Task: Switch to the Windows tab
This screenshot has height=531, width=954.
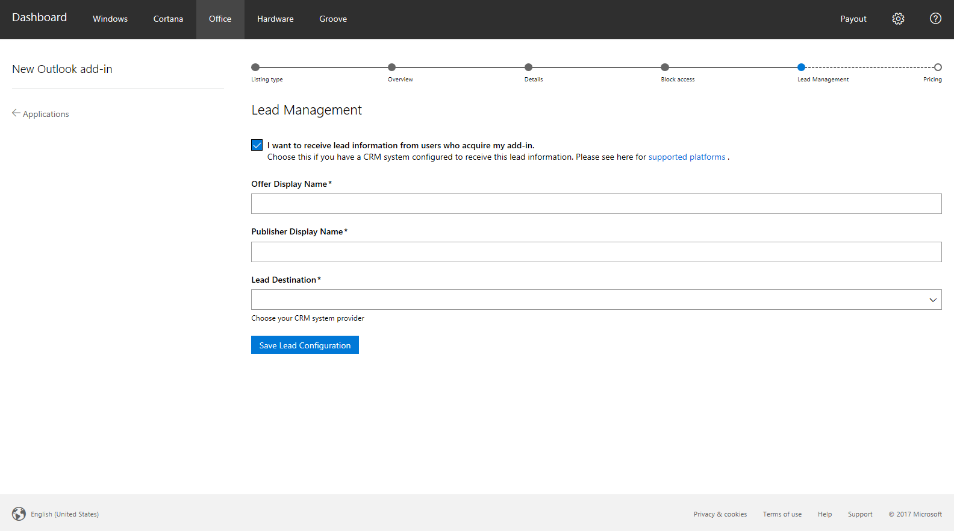Action: 110,19
